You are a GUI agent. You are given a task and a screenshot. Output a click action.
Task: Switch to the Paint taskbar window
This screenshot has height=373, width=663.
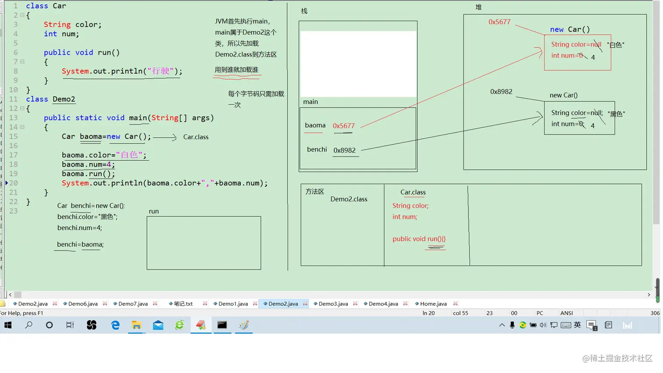[244, 325]
